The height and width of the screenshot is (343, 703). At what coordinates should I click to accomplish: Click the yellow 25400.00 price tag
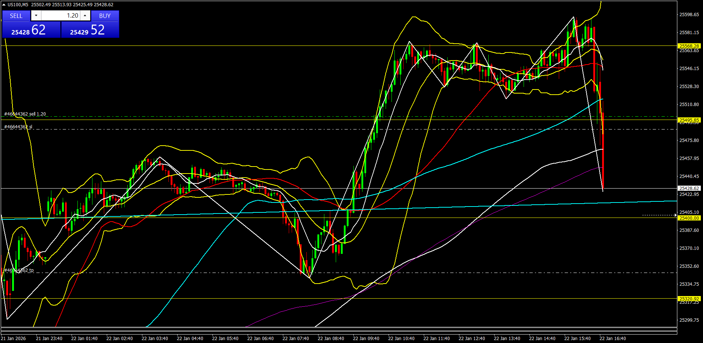pos(689,218)
